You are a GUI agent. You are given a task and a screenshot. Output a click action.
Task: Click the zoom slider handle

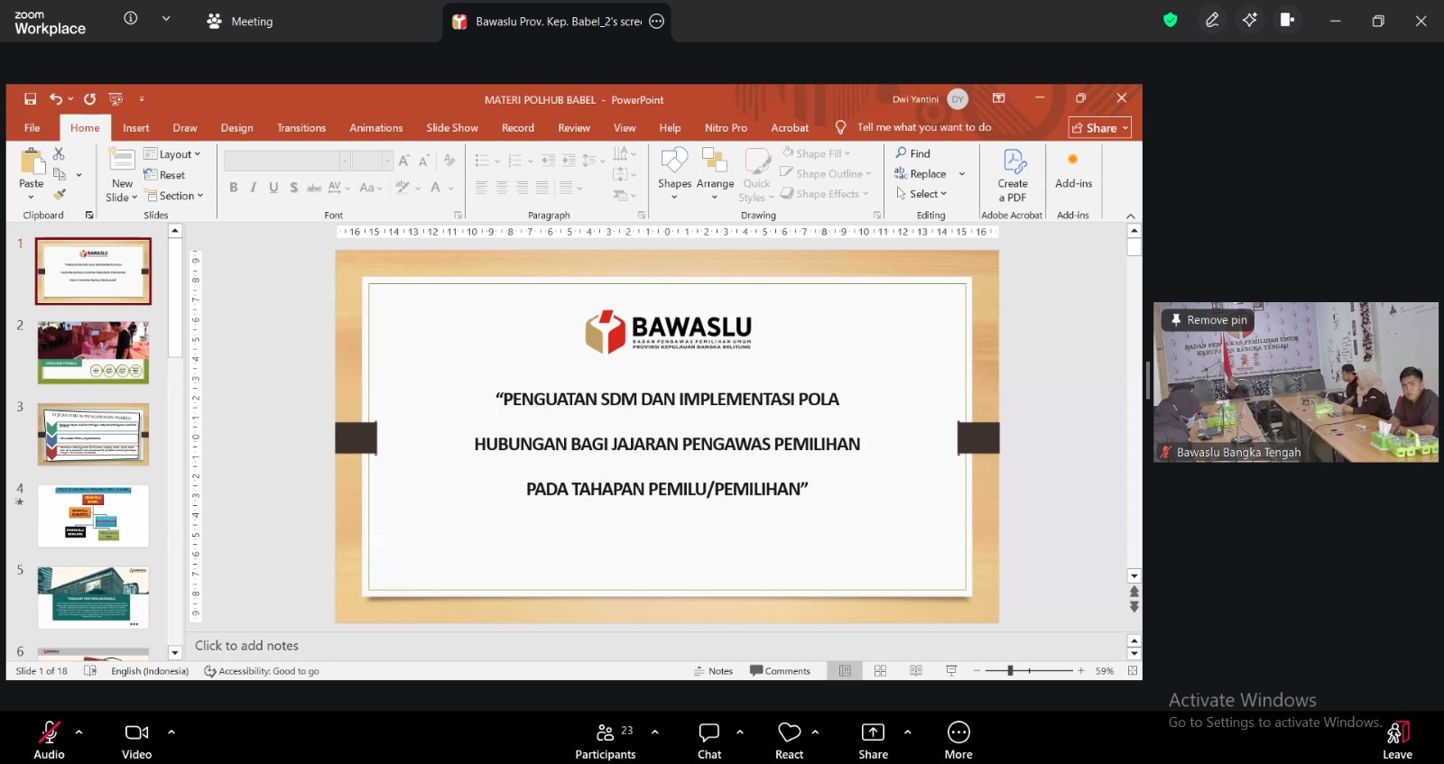[x=1011, y=670]
